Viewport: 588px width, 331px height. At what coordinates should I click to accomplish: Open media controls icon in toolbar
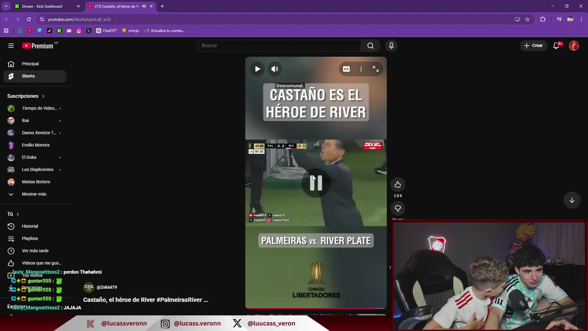[559, 19]
